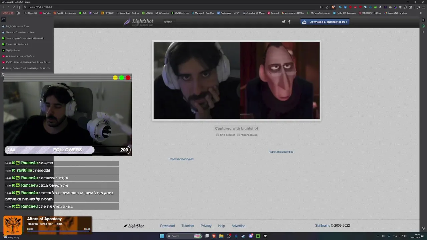427x240 pixels.
Task: Show hidden system tray icons
Action: 378,236
